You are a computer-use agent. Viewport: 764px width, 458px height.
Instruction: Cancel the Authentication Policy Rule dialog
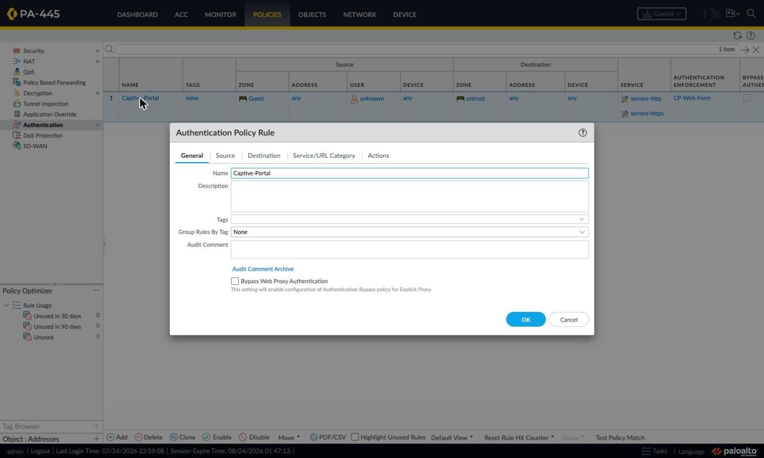coord(568,319)
